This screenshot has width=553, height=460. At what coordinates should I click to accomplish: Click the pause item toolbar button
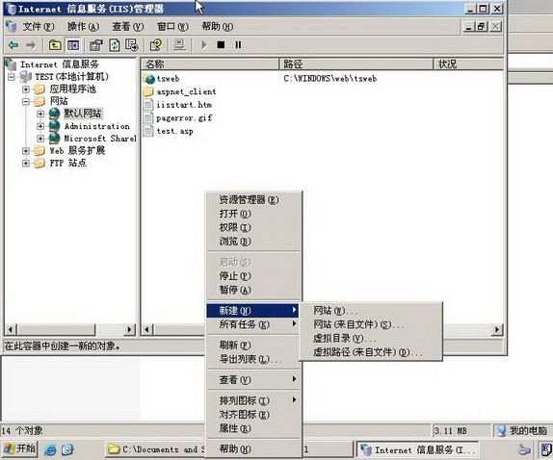pos(238,44)
